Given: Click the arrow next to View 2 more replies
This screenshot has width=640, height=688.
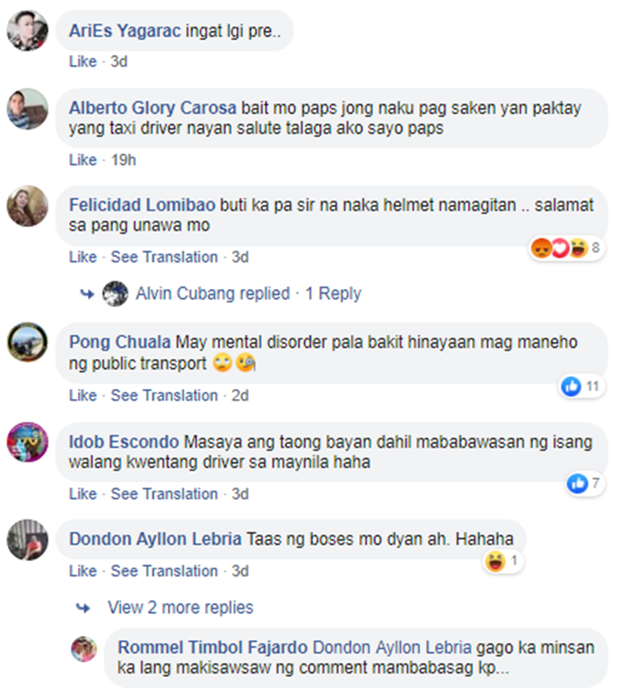Looking at the screenshot, I should tap(83, 608).
